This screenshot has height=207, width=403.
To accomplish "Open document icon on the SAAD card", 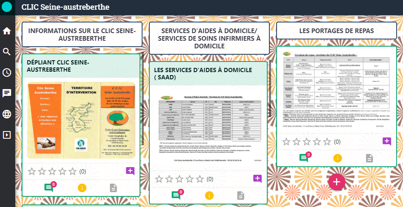I will (241, 195).
